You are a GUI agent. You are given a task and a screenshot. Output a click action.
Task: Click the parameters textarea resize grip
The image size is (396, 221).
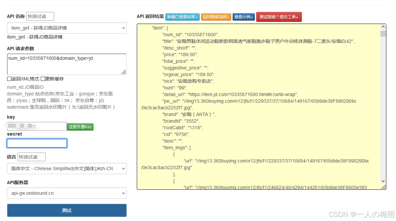tap(123, 72)
